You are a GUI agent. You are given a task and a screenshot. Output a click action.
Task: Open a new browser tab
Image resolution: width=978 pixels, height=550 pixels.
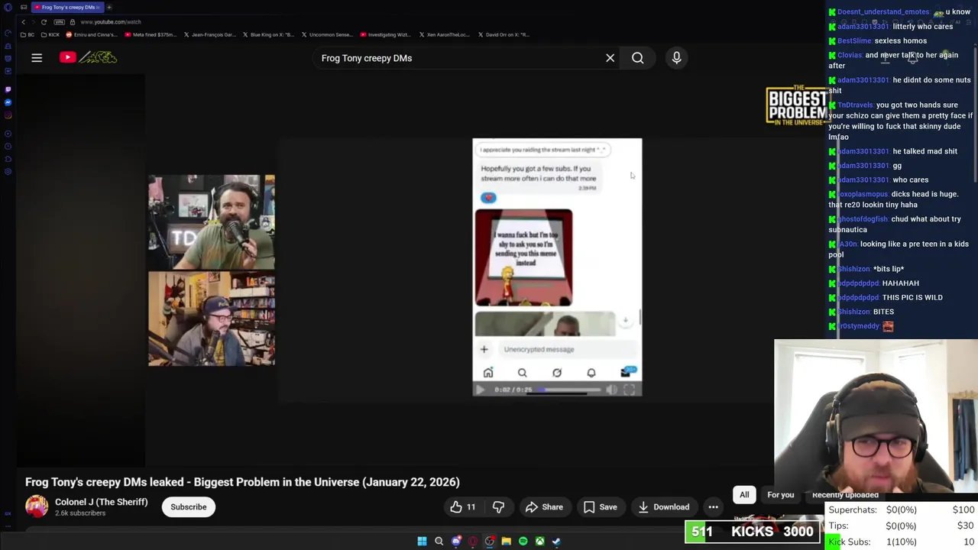(109, 7)
